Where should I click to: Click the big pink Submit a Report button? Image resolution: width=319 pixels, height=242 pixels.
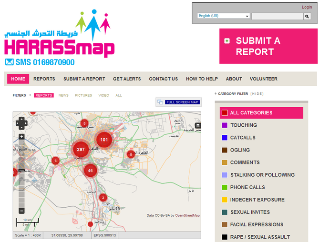click(x=268, y=46)
